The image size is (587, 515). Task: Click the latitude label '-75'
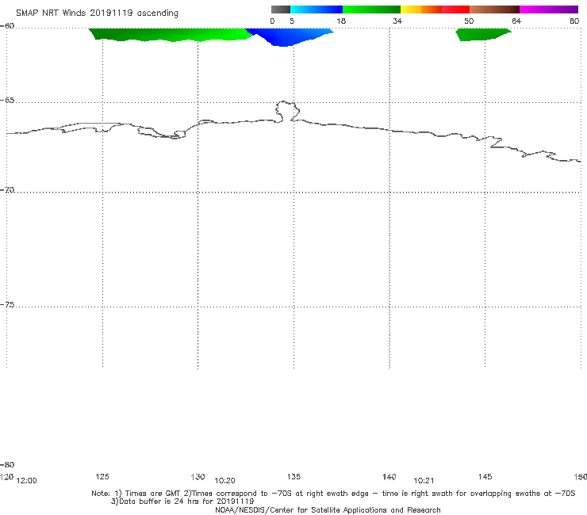(7, 305)
